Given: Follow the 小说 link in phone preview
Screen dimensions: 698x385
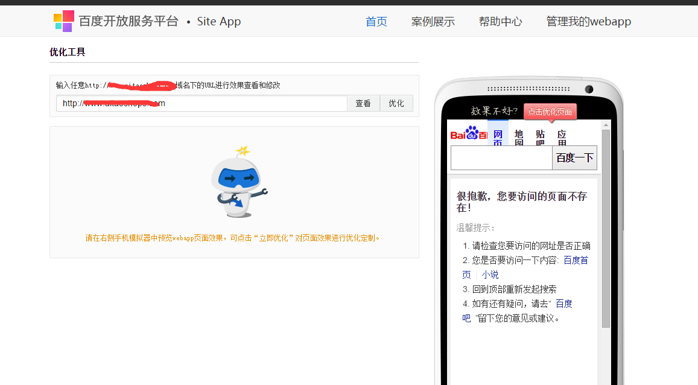Looking at the screenshot, I should [x=490, y=275].
